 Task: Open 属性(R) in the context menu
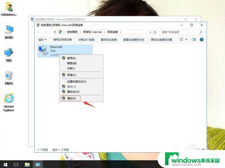point(81,98)
